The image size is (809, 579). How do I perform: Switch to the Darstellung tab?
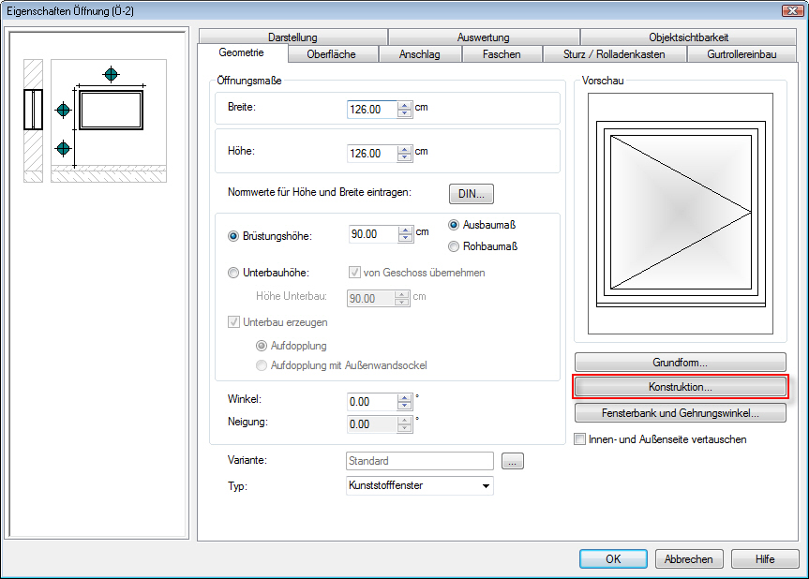pos(292,37)
